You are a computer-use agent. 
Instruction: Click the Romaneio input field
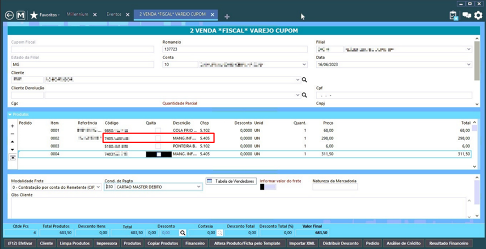tap(235, 49)
